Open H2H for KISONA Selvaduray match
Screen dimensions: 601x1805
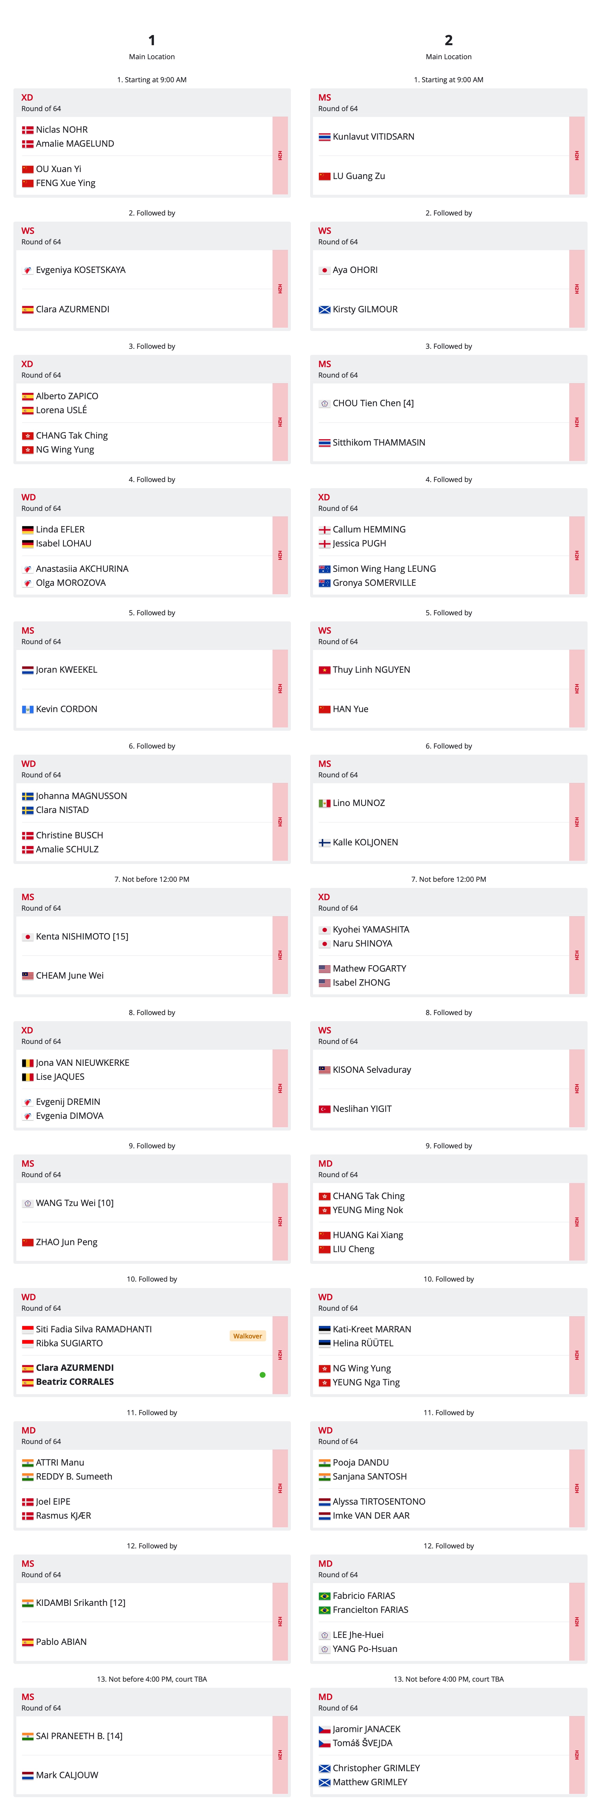(x=577, y=1088)
